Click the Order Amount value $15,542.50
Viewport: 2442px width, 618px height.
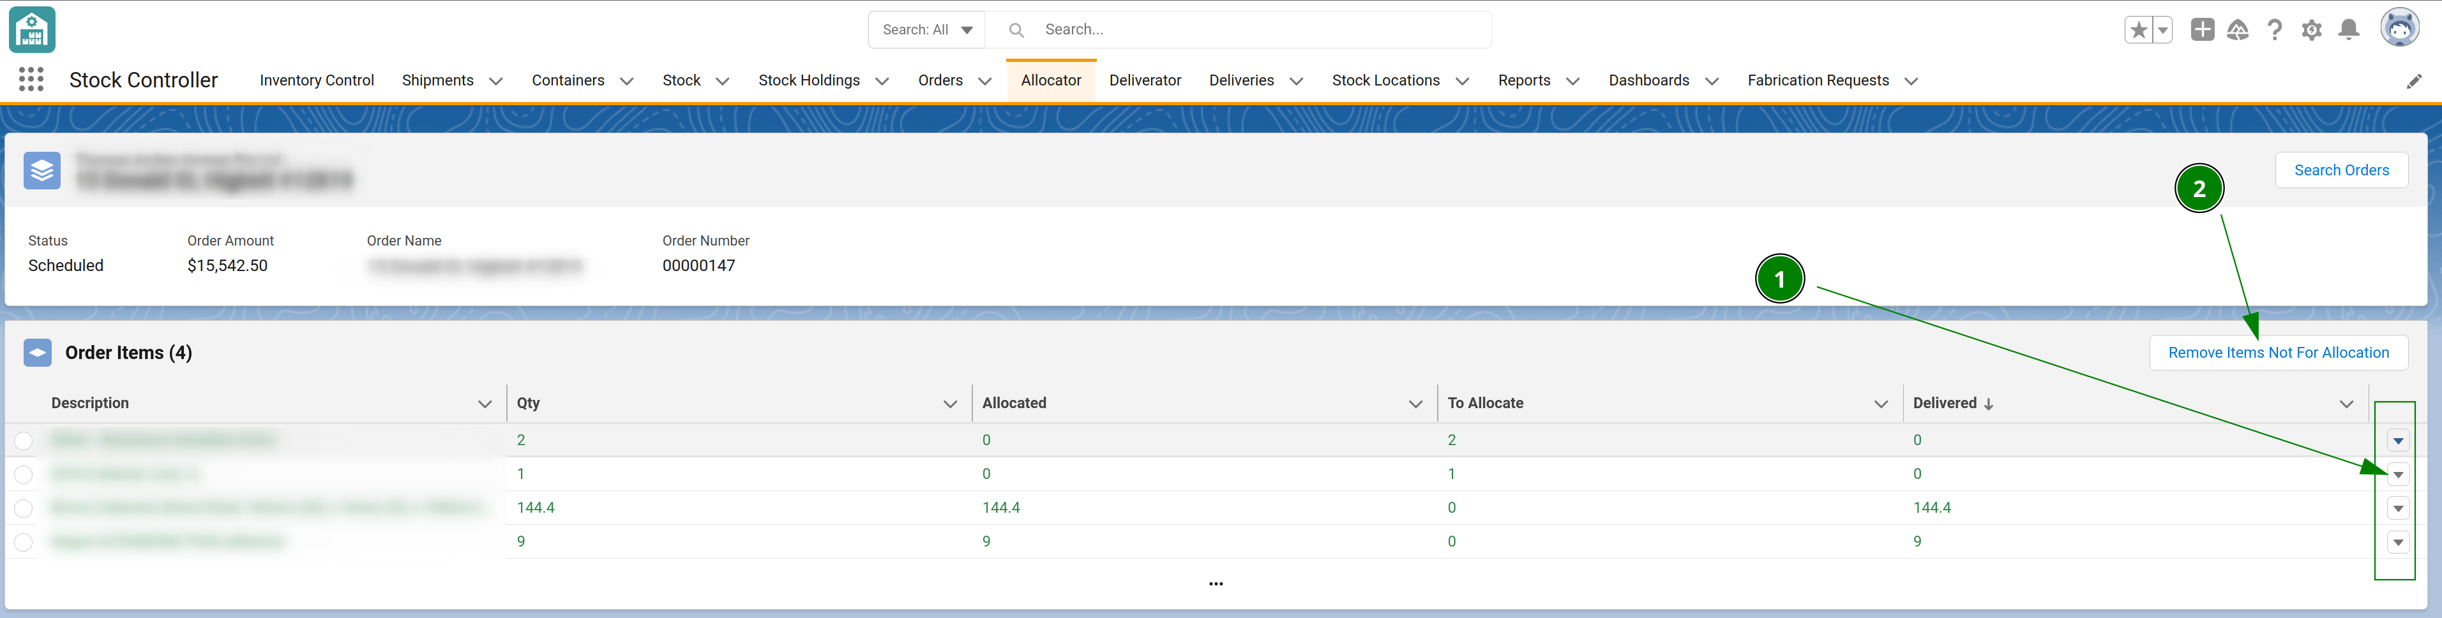pos(227,266)
